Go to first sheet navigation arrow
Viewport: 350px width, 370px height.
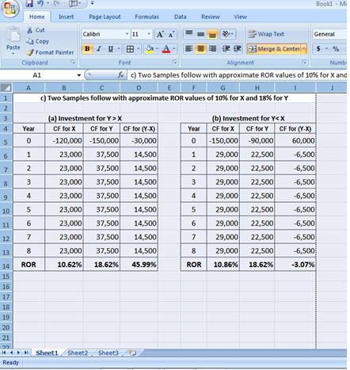coord(4,353)
